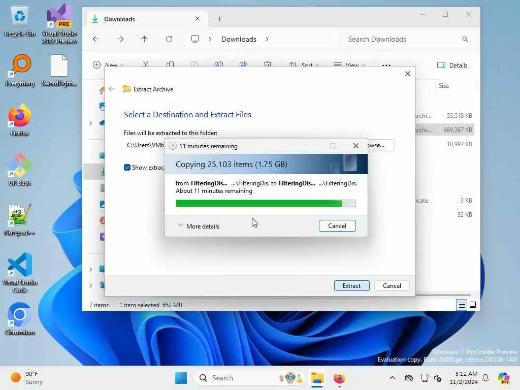
Task: Open the notifications bell
Action: (x=485, y=378)
